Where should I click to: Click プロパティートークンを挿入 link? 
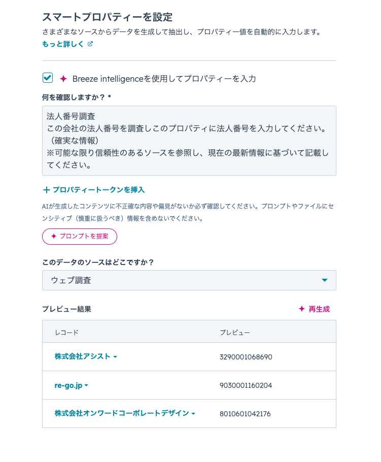tap(98, 190)
